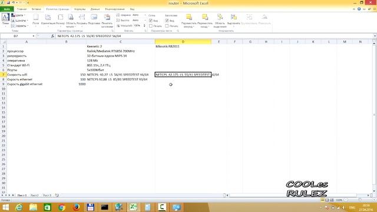This screenshot has height=212, width=377.
Task: Expand the formula bar chevron
Action: click(375, 36)
